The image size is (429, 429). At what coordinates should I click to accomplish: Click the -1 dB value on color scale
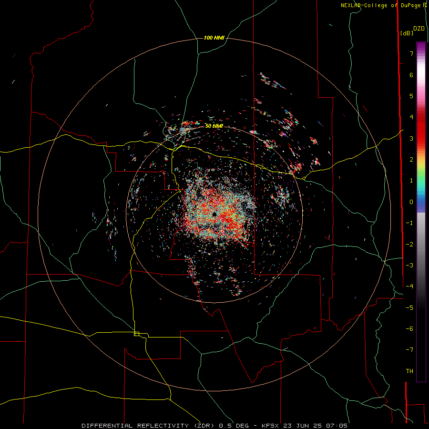pyautogui.click(x=409, y=223)
